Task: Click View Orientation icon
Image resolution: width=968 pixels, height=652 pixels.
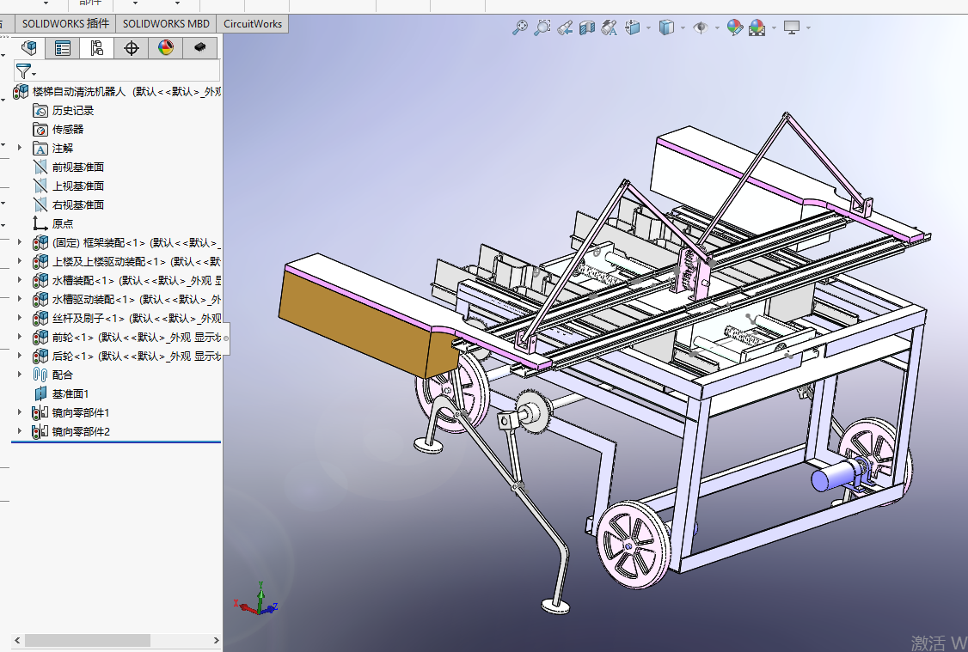Action: click(x=632, y=27)
